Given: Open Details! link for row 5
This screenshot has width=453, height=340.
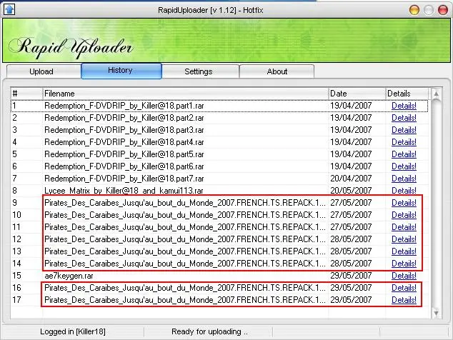Looking at the screenshot, I should (404, 154).
